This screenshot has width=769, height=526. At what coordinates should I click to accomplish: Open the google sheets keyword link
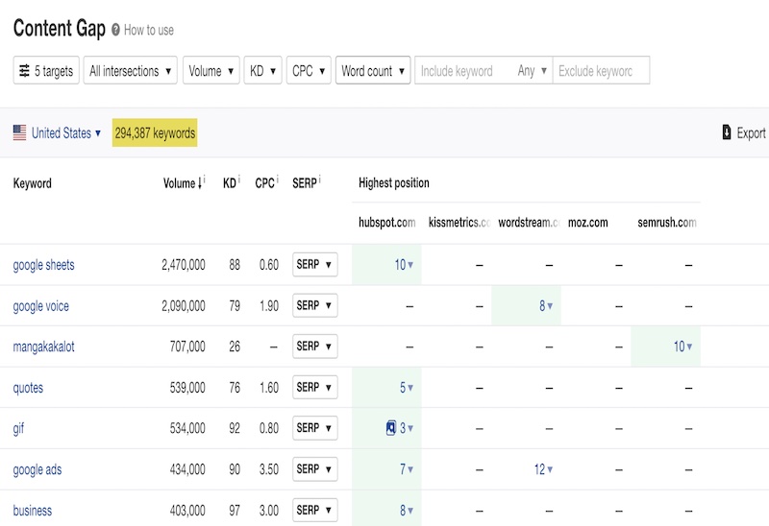click(x=43, y=265)
